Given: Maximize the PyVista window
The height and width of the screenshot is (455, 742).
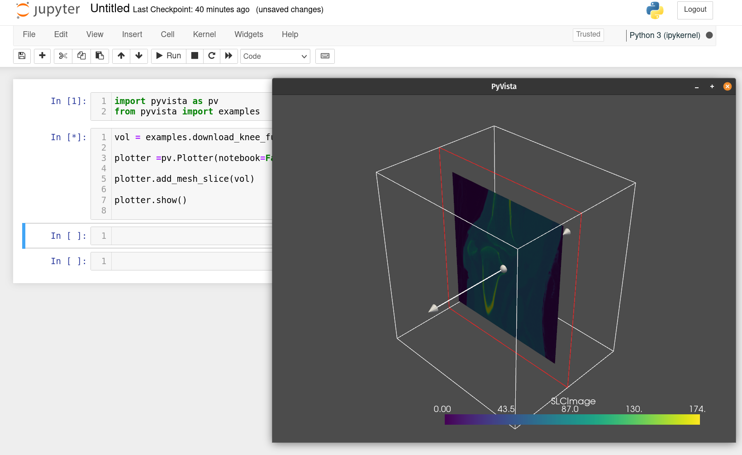Looking at the screenshot, I should (x=712, y=86).
